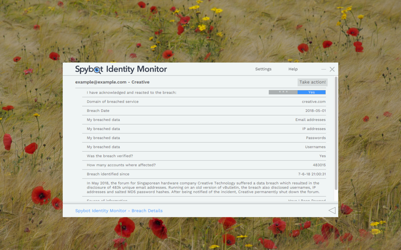Click the Yes value for breach verified
Screen dimensions: 401x250
tap(322, 156)
